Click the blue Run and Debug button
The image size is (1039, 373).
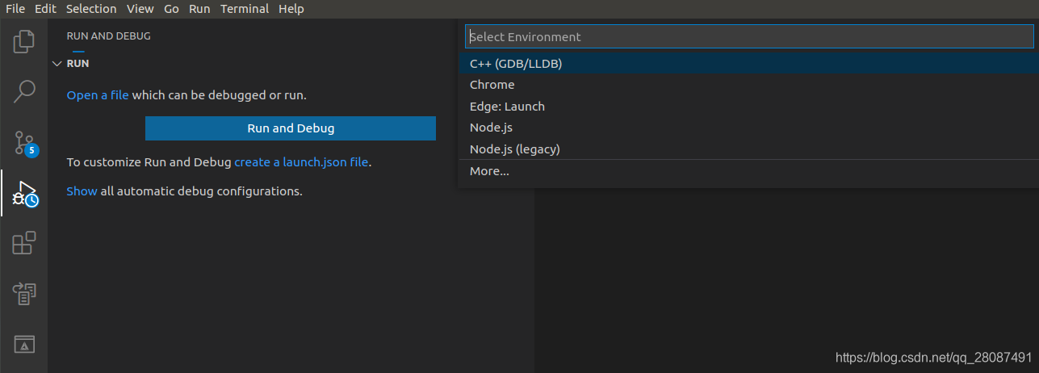click(291, 128)
